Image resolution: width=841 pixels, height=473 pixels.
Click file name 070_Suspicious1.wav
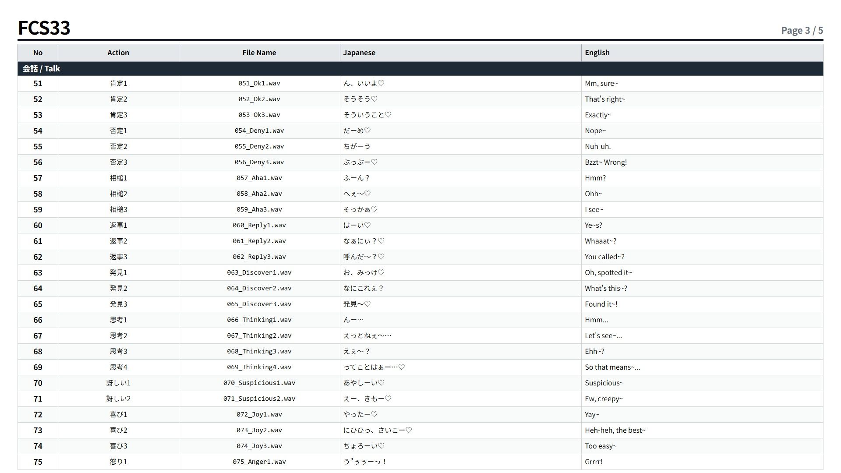[x=259, y=383]
